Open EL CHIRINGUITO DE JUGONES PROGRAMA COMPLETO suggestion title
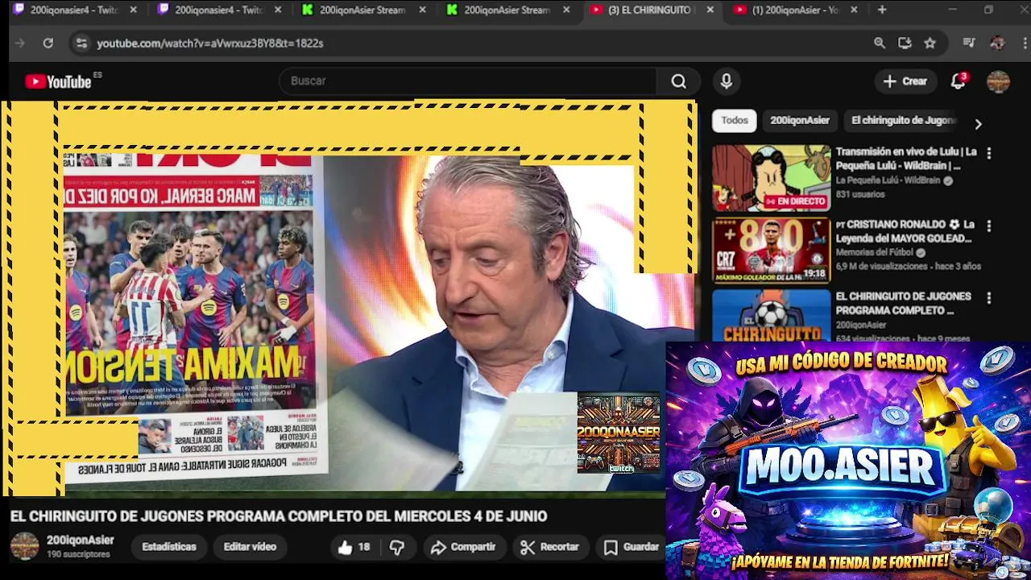The width and height of the screenshot is (1031, 580). point(903,304)
